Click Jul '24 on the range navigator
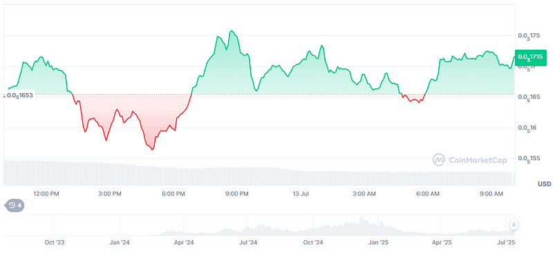The height and width of the screenshot is (256, 553). click(248, 243)
